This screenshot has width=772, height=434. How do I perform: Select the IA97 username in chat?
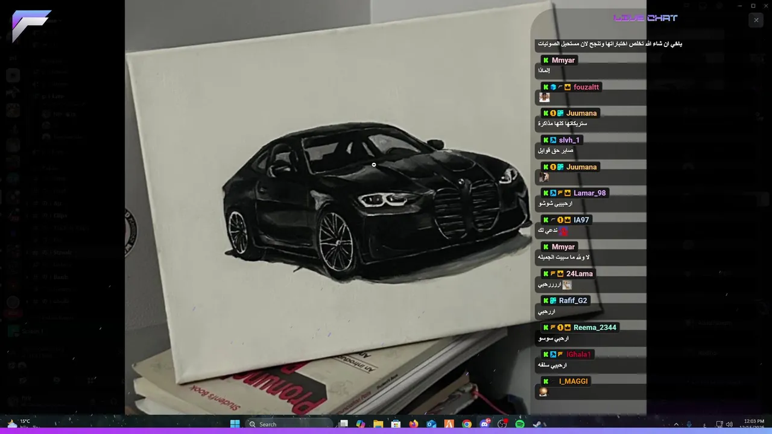point(581,221)
